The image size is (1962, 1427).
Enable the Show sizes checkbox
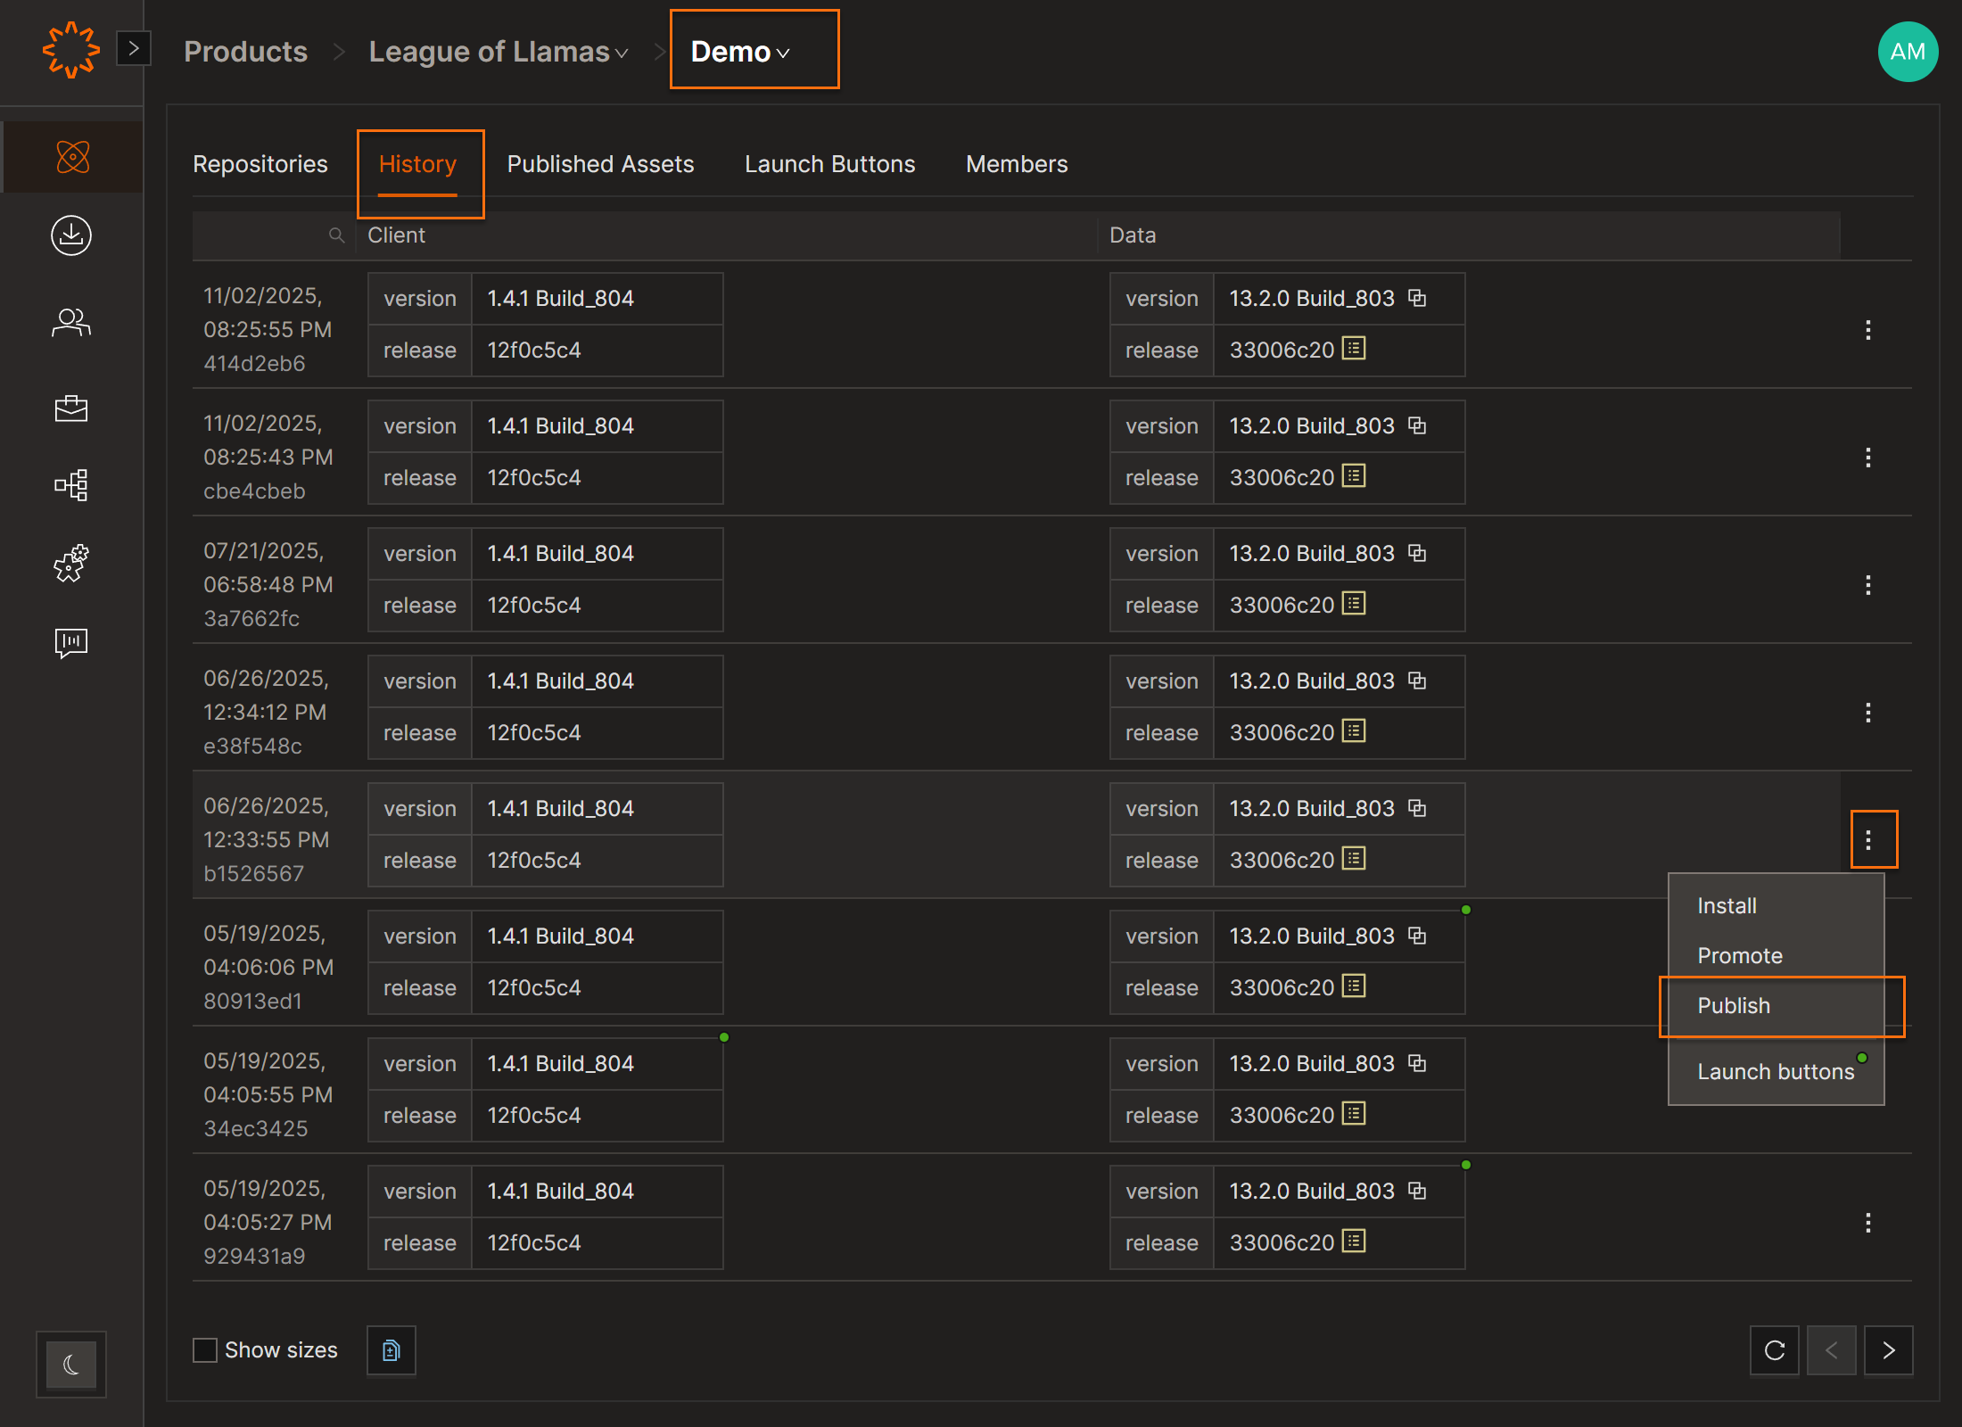click(x=205, y=1350)
